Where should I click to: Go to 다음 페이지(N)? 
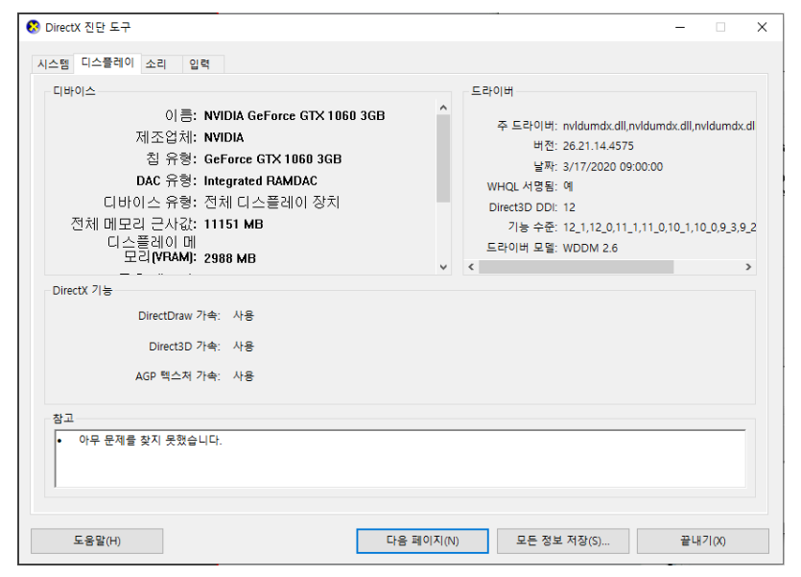pos(422,541)
